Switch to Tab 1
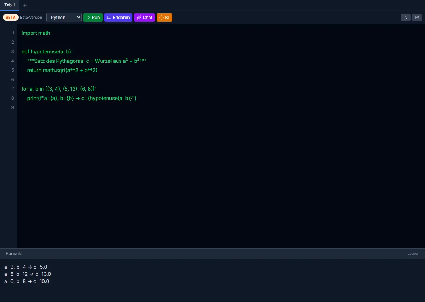The height and width of the screenshot is (302, 425). 10,5
